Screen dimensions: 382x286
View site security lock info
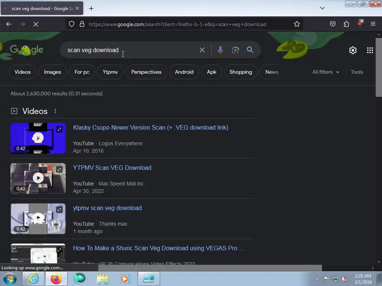tap(82, 24)
